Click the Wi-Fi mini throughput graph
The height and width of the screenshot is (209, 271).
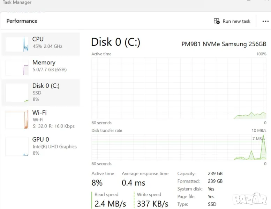click(x=17, y=119)
